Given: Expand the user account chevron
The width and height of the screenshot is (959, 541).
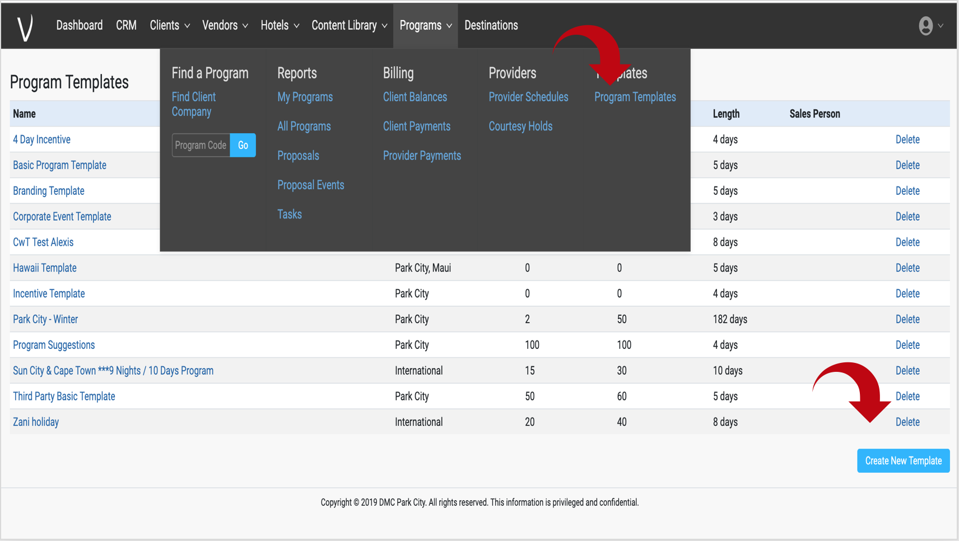Looking at the screenshot, I should [941, 26].
